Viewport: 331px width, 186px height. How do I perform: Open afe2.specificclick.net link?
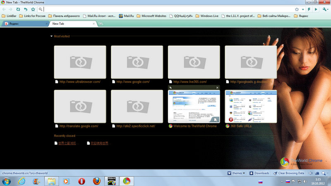click(136, 126)
